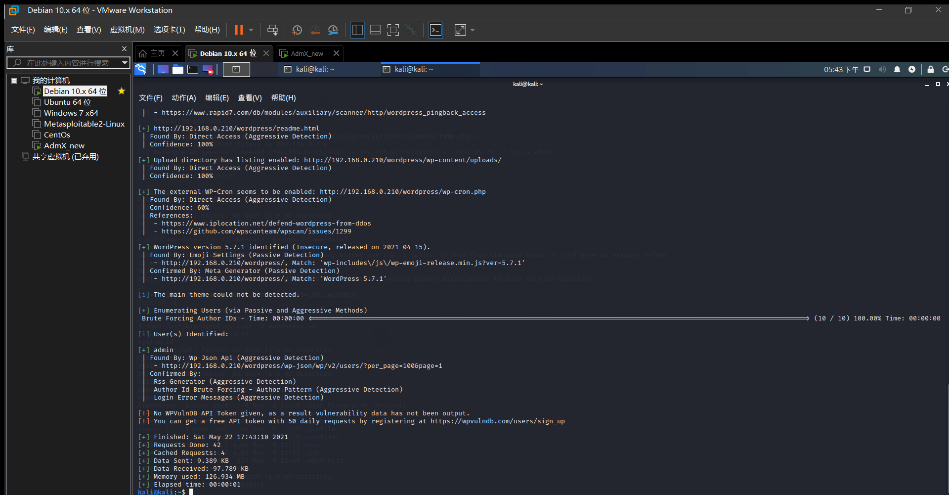Open the 查看(V) VMware menu
Image resolution: width=949 pixels, height=495 pixels.
coord(88,30)
